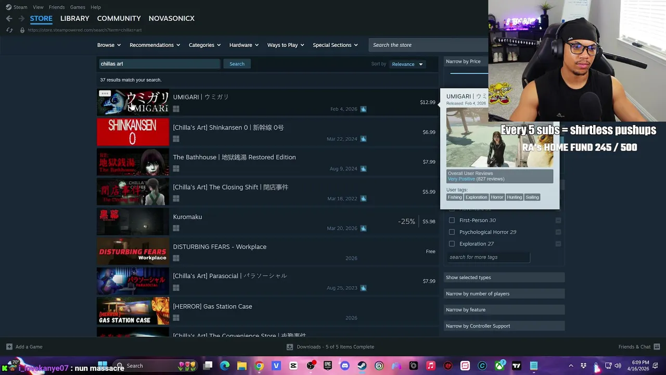Click the Steam Deck icon in Parasocial row

click(363, 287)
